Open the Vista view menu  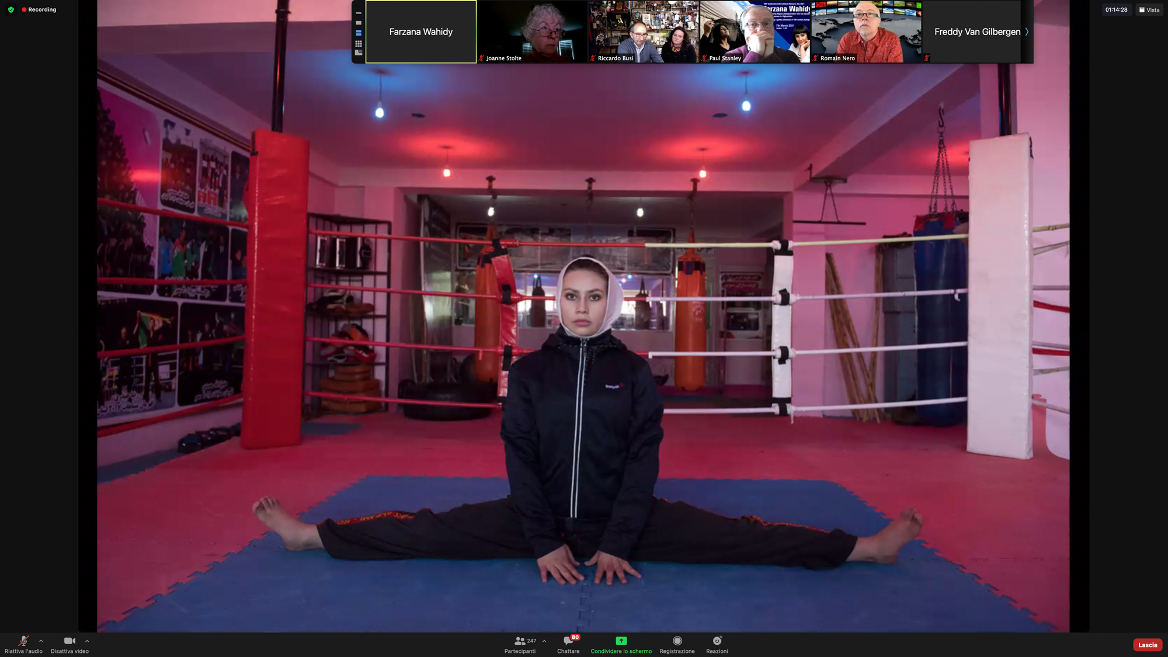tap(1149, 9)
